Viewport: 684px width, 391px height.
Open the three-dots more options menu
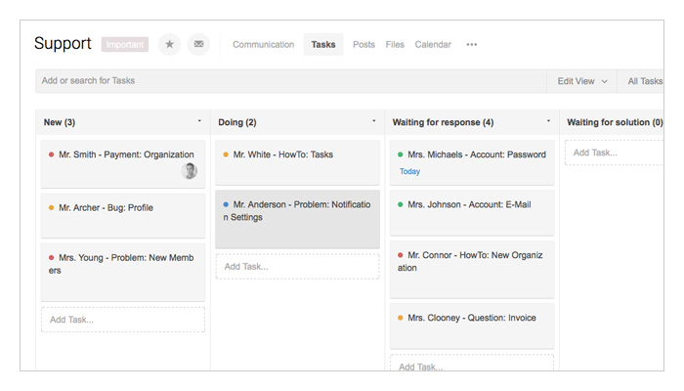[472, 44]
